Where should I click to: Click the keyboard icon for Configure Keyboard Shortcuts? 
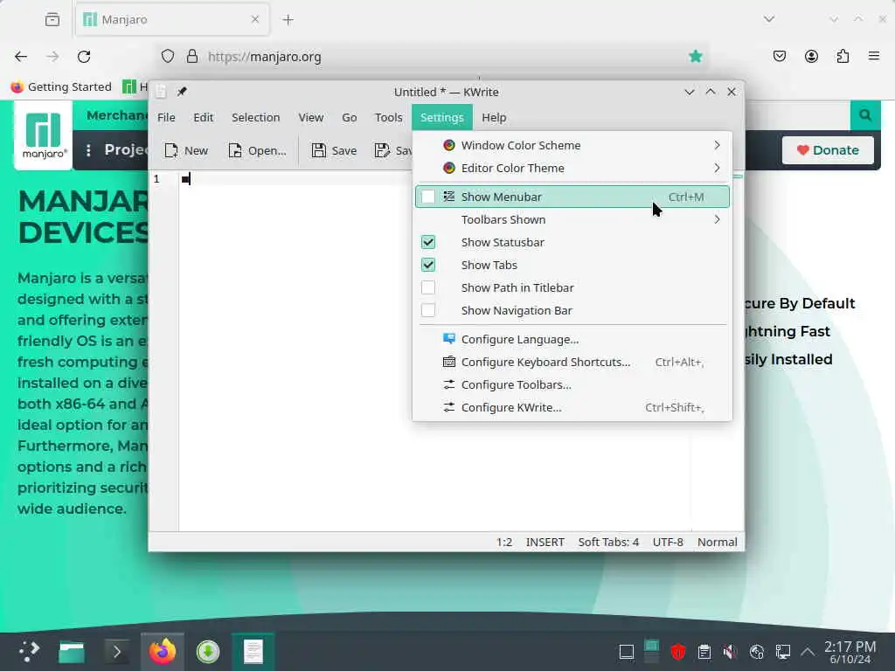pyautogui.click(x=449, y=362)
